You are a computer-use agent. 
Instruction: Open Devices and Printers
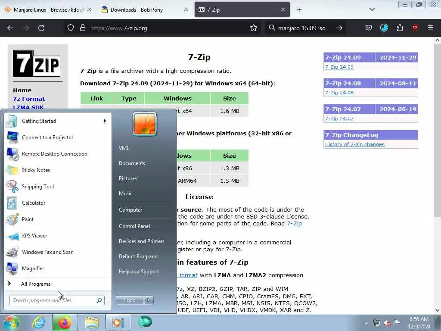click(x=141, y=241)
